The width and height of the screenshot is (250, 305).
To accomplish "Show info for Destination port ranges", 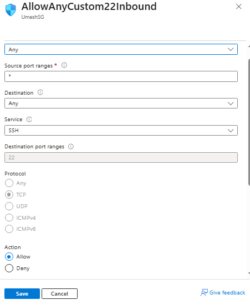I will [x=71, y=147].
